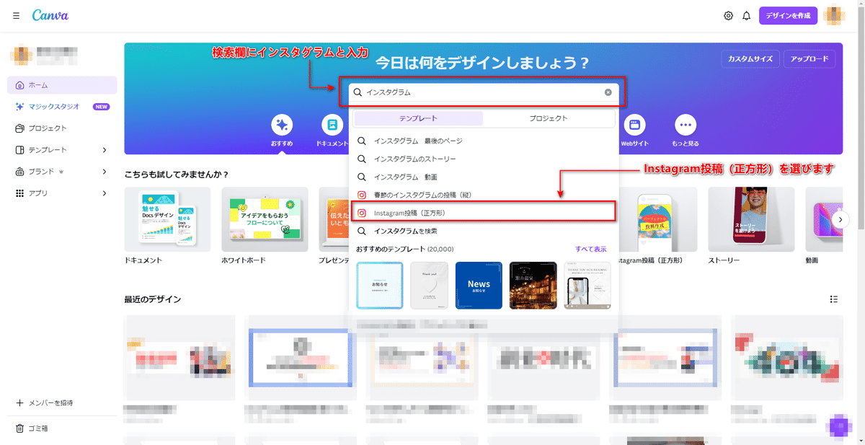Open gray Thank you template thumbnail
The image size is (865, 445).
point(429,286)
